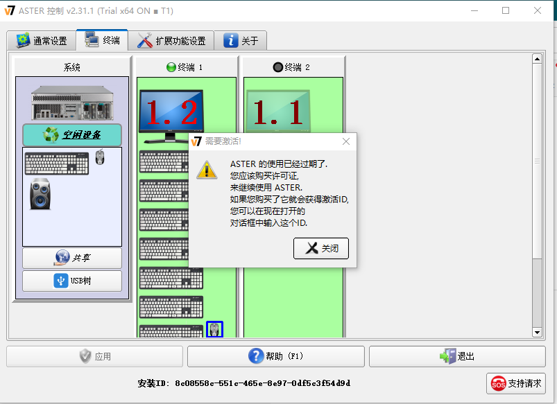Click the server computer icon in 系统 panel

click(72, 103)
